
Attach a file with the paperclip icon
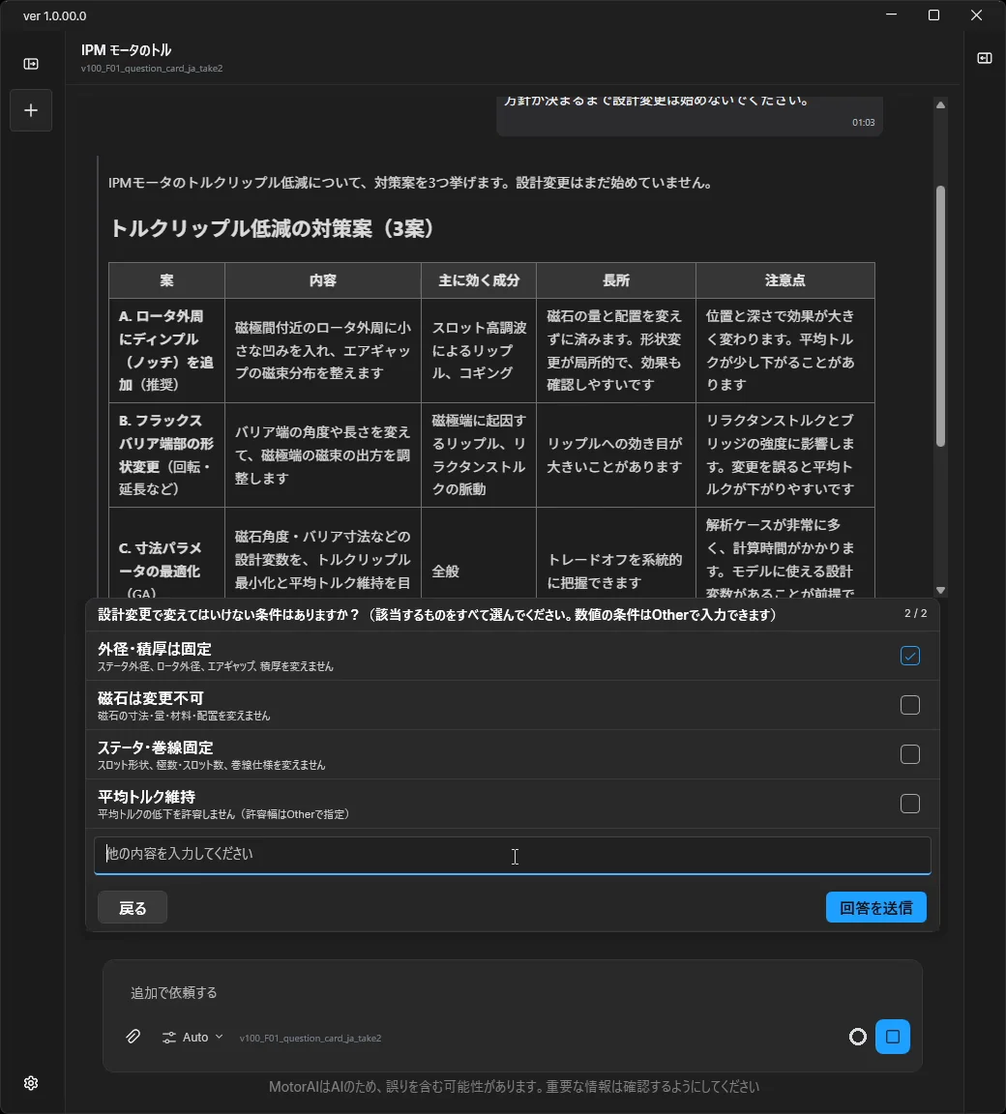tap(133, 1037)
